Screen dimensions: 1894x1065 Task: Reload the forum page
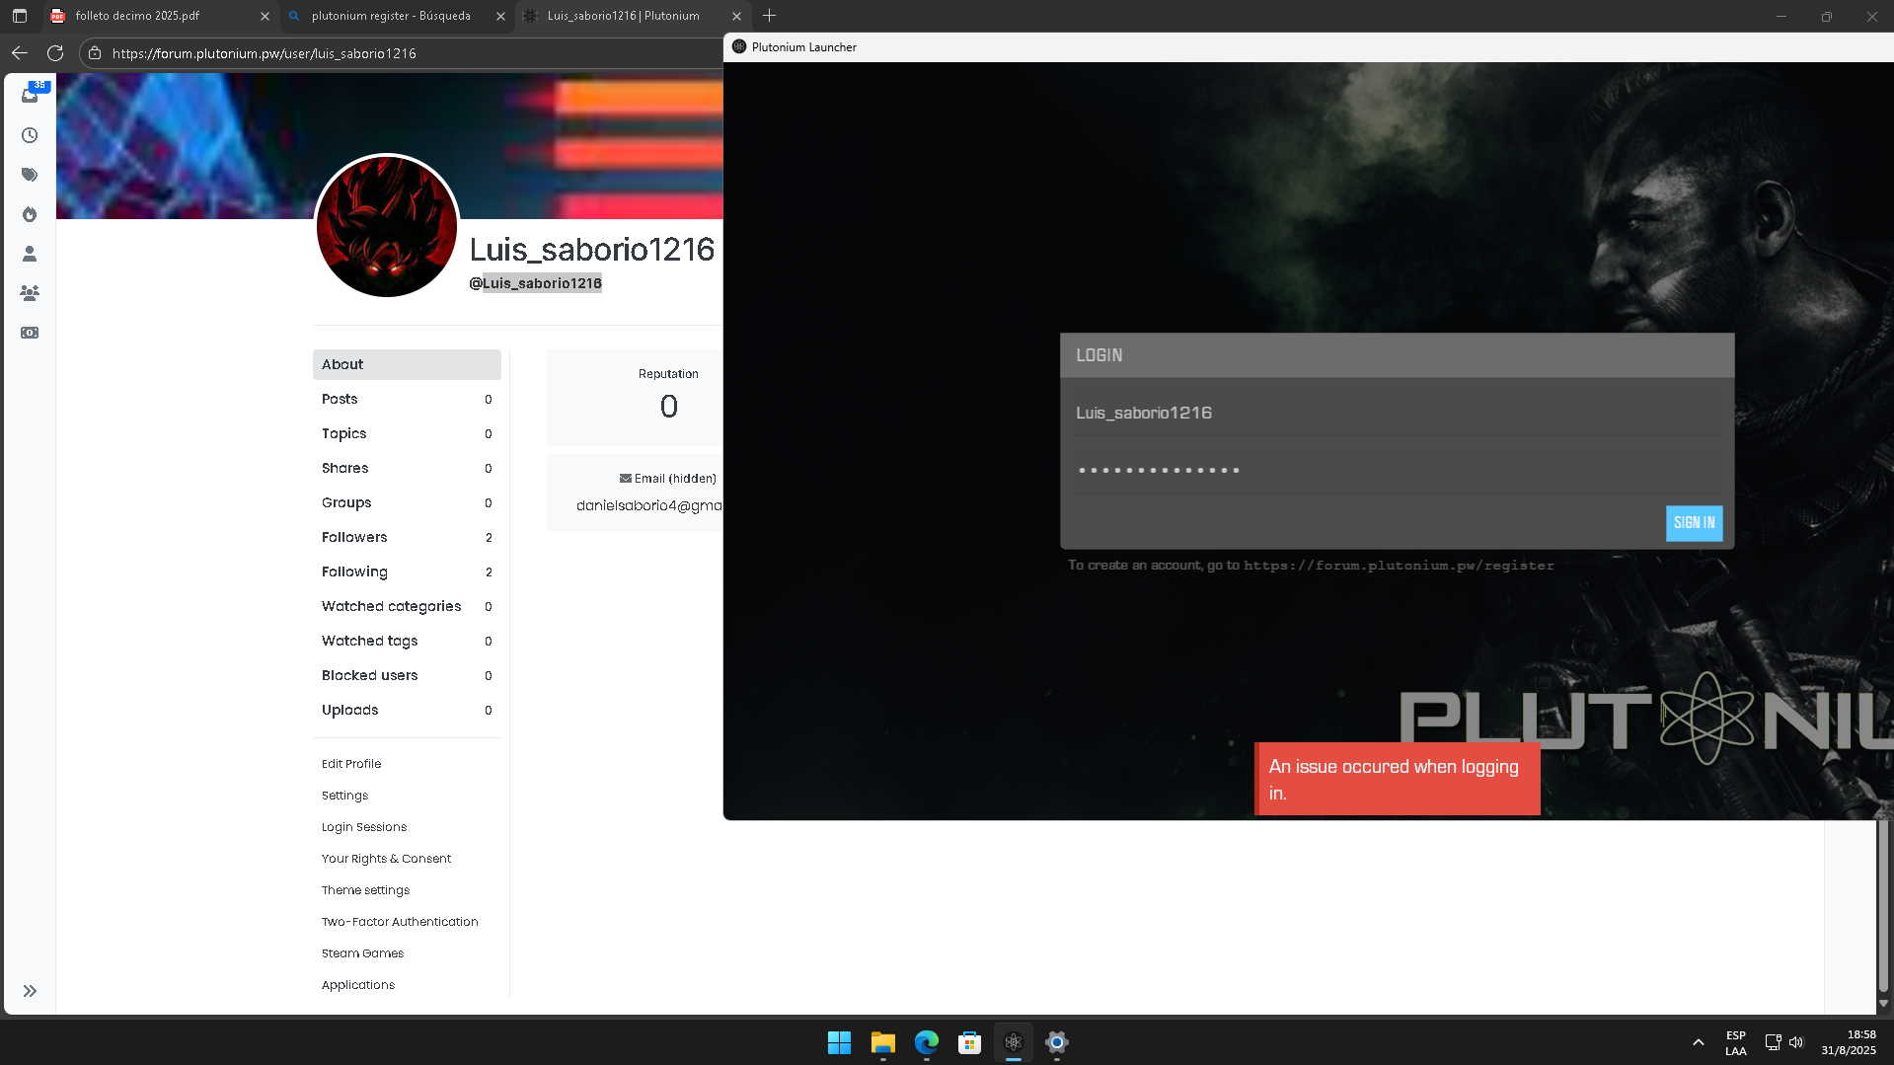[x=55, y=53]
